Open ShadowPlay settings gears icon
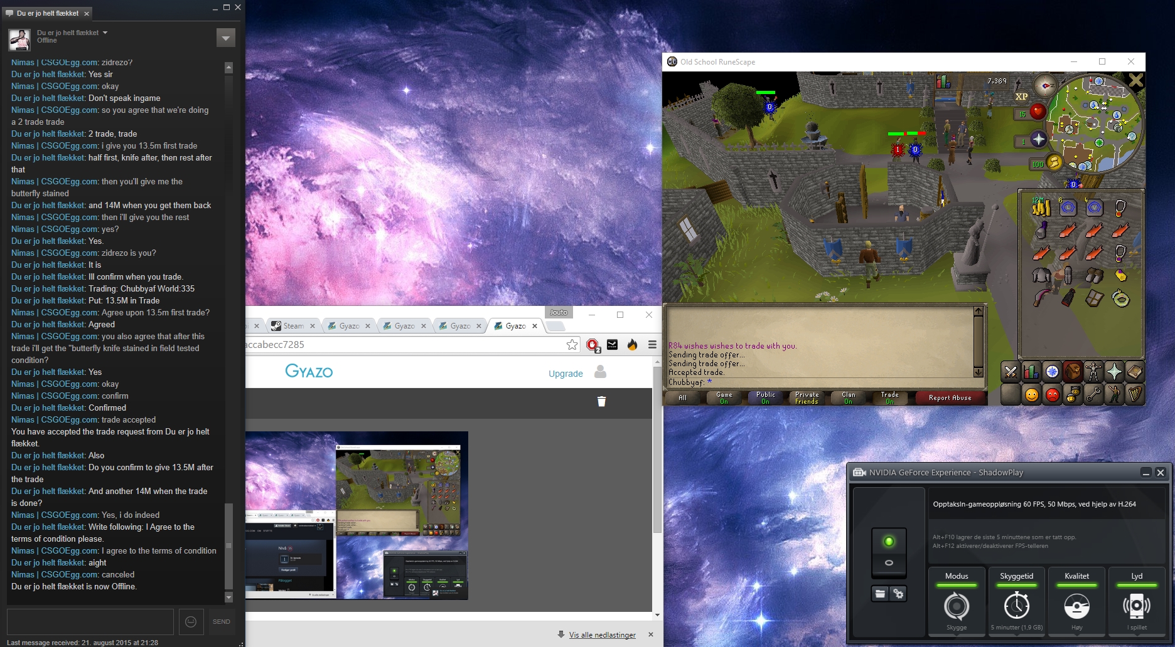 898,593
